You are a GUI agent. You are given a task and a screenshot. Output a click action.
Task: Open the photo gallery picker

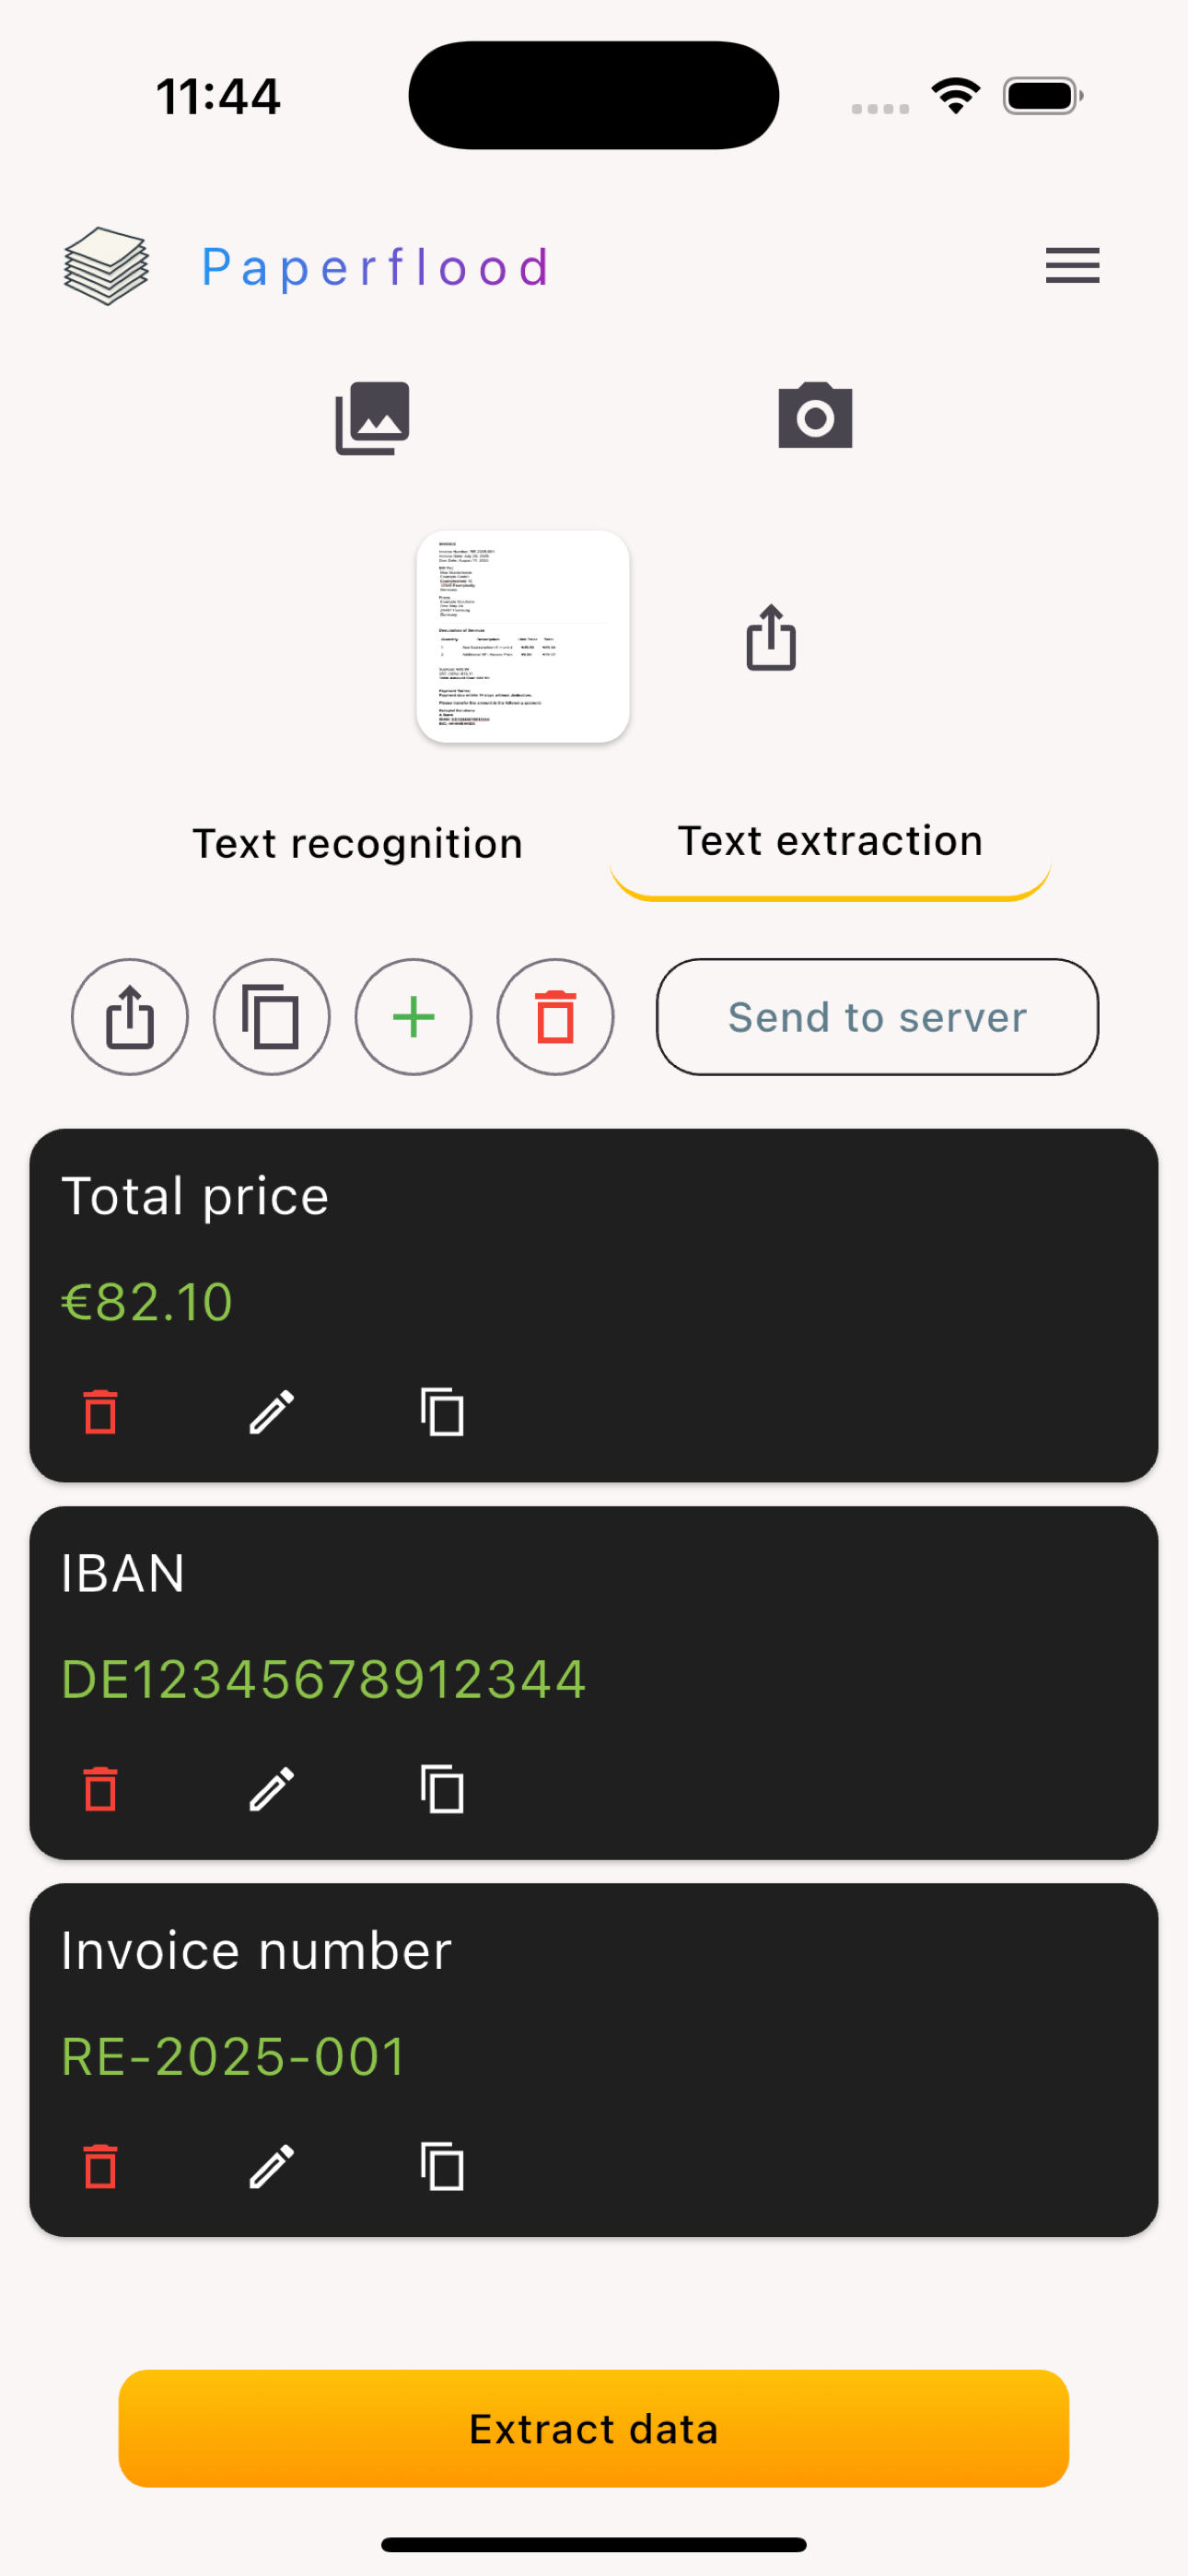click(x=372, y=417)
